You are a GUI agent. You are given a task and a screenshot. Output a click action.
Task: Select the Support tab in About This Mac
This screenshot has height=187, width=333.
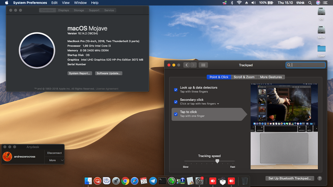pos(94,10)
